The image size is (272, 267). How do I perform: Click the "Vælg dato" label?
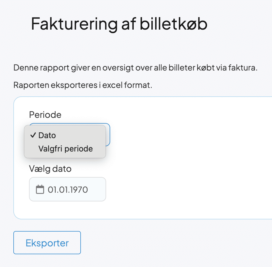(x=50, y=168)
